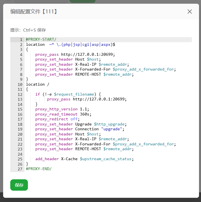Close the 编辑配置文件 dialog with the X
This screenshot has width=201, height=202.
[190, 12]
